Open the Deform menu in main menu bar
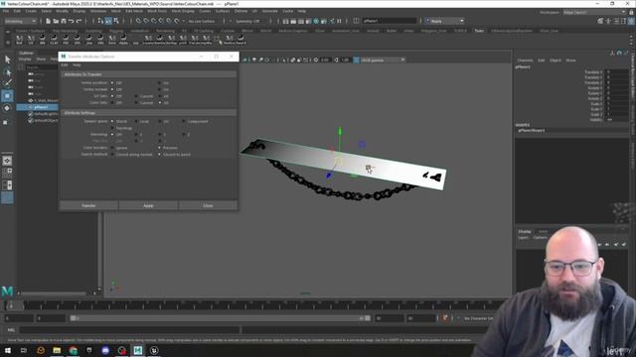636x357 pixels. point(240,11)
